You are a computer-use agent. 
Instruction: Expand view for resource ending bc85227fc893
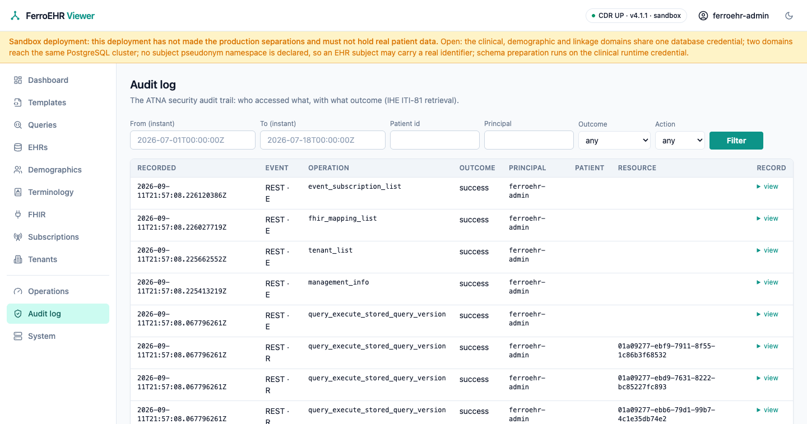(768, 378)
